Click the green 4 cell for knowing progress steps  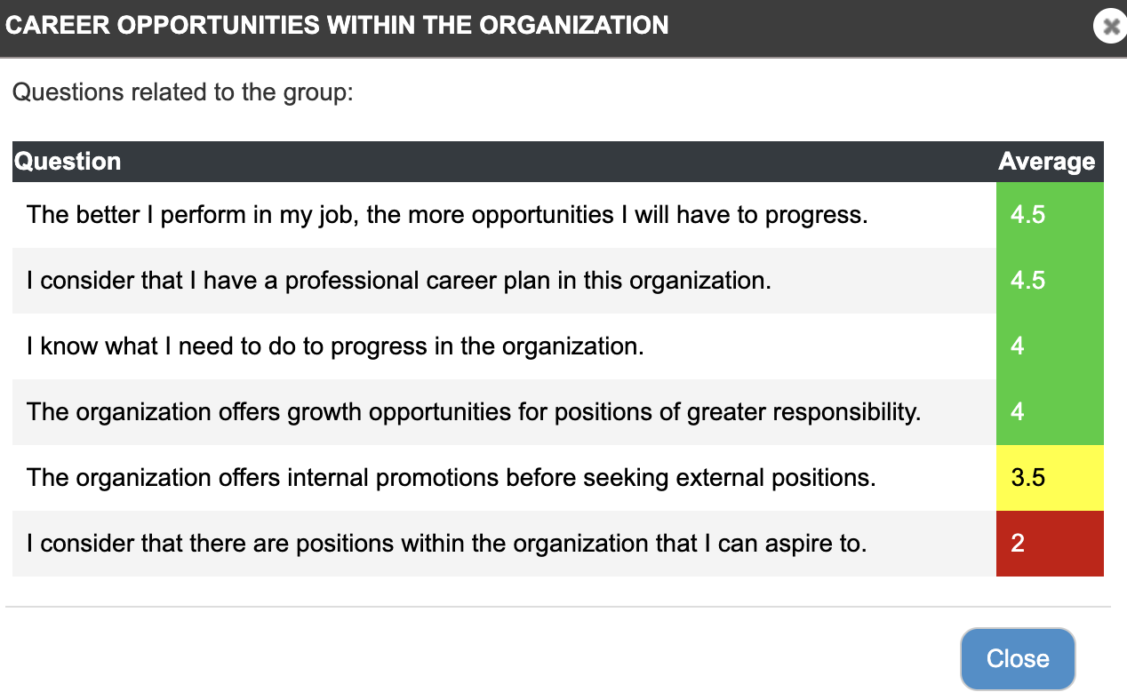click(1050, 346)
